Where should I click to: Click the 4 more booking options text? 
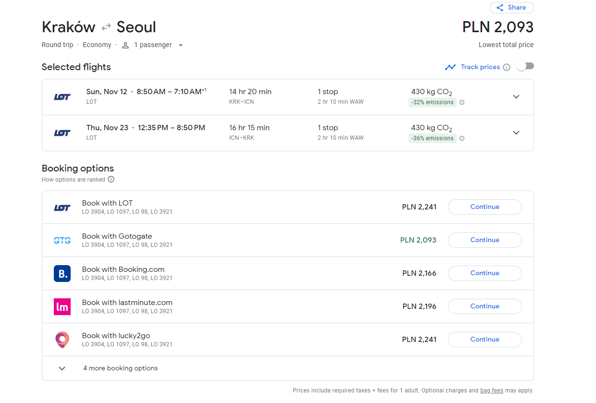[120, 368]
